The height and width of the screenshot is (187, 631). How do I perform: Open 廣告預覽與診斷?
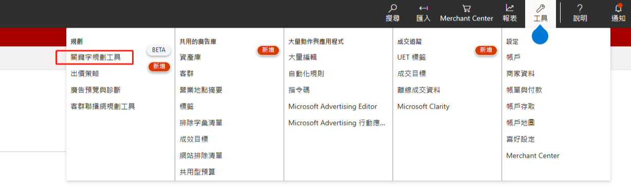pyautogui.click(x=96, y=90)
